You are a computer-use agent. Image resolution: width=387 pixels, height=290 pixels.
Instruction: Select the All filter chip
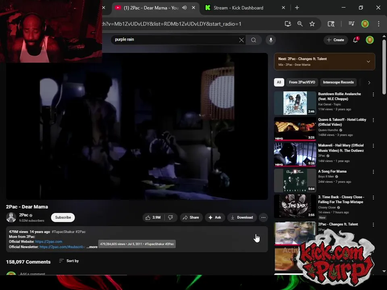pos(279,82)
